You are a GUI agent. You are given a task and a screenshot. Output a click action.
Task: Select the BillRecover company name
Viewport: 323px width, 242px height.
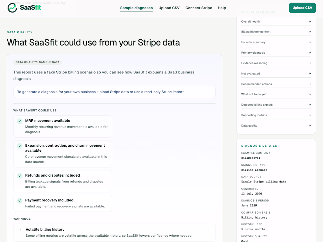tap(251, 158)
